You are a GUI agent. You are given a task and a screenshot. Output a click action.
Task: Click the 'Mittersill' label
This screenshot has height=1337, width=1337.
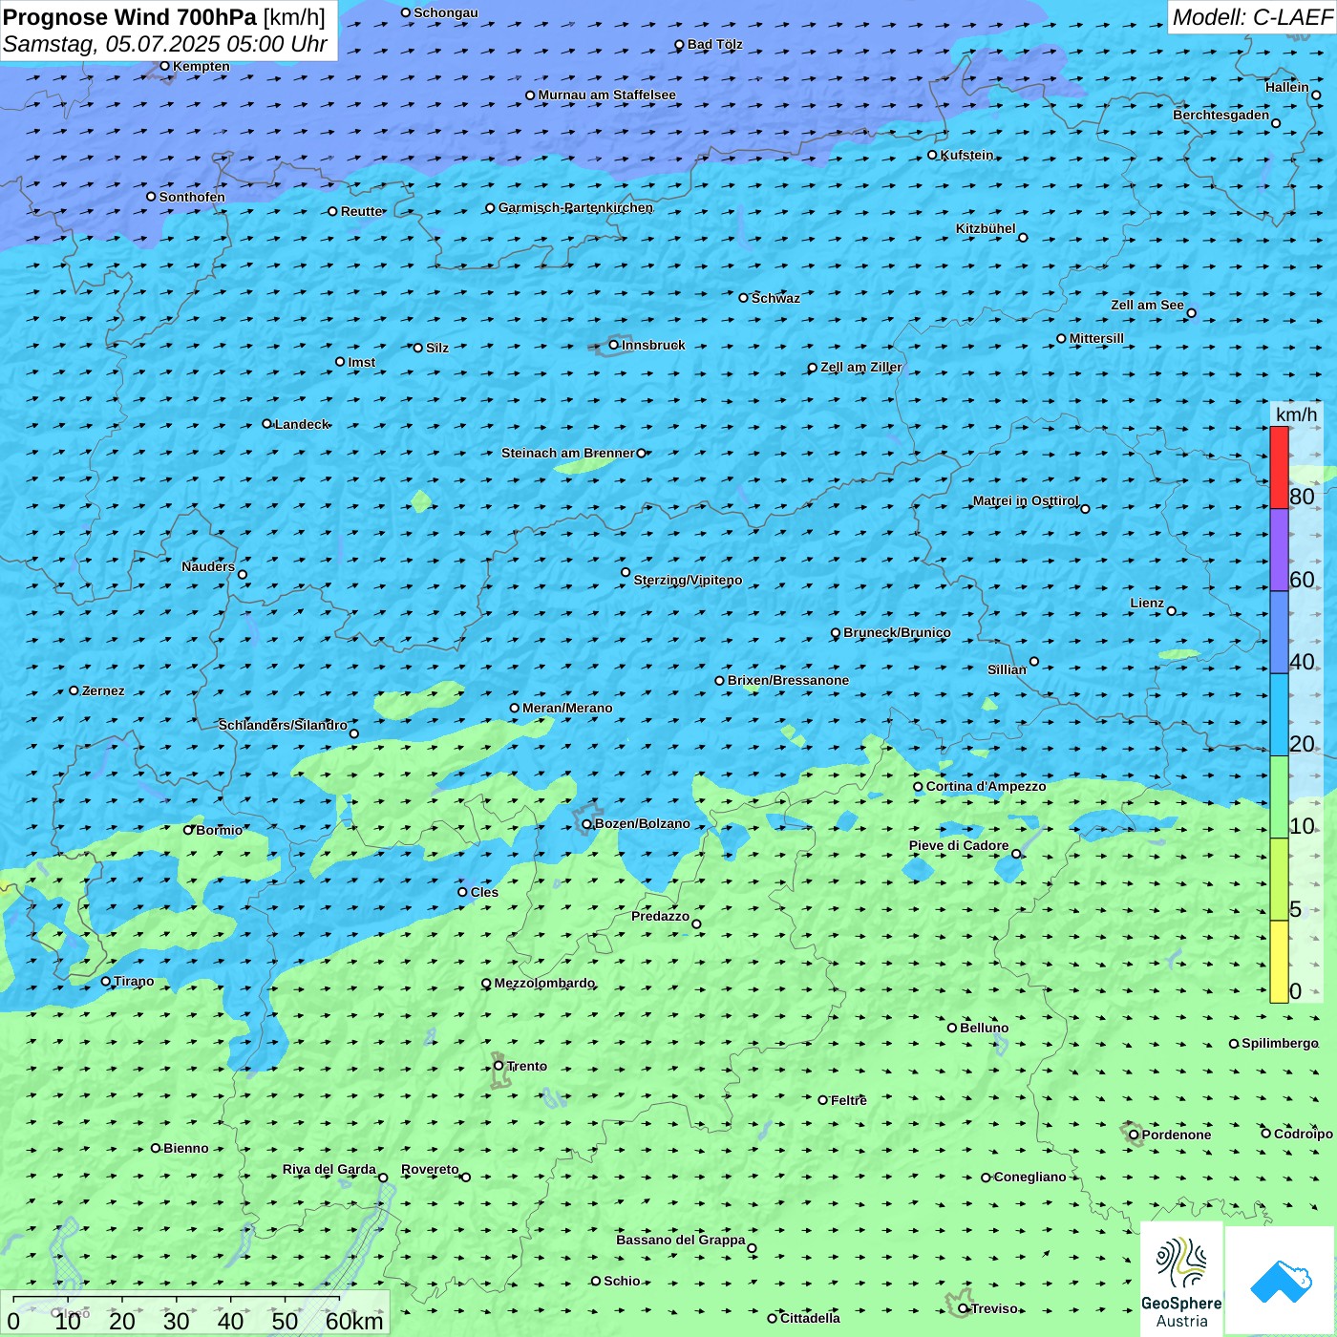coord(1096,338)
